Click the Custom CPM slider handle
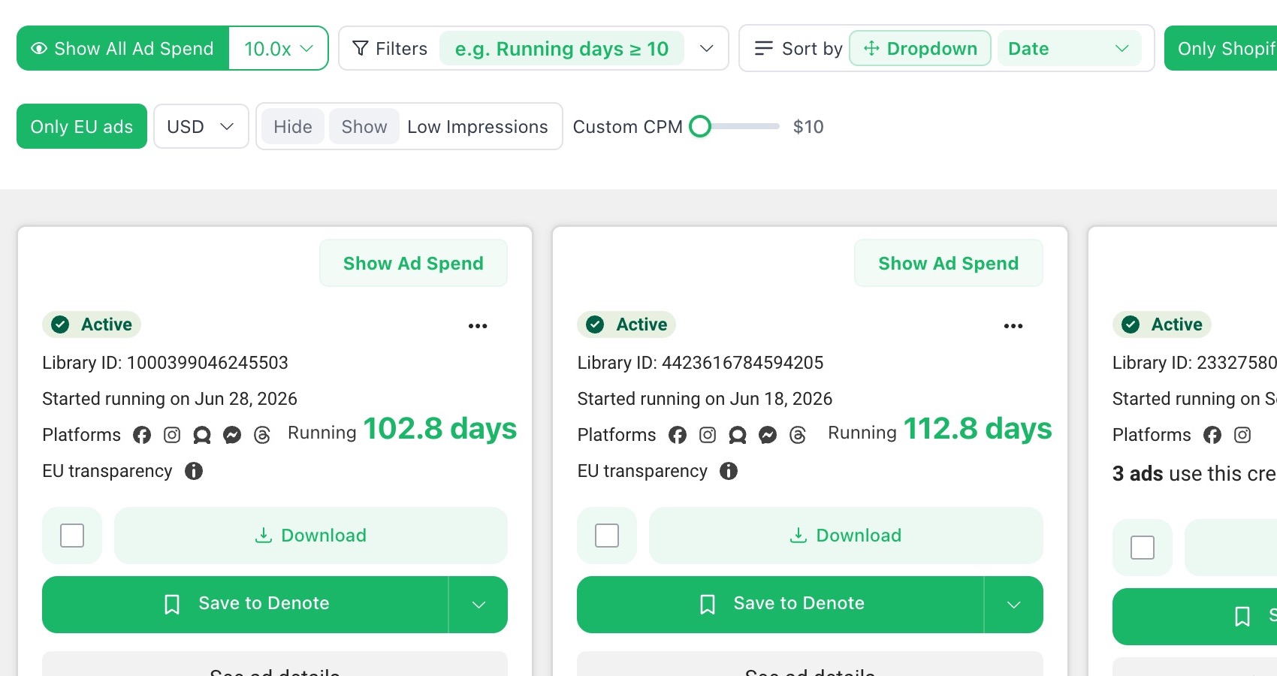Screen dimensions: 1277x676 pos(700,126)
